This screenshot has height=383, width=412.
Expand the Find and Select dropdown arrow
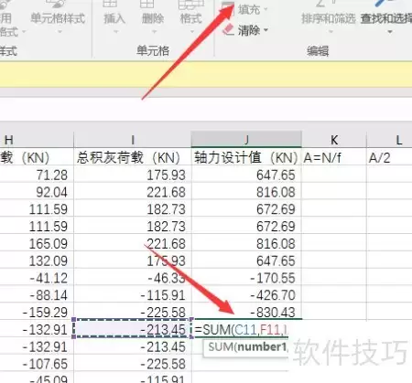pyautogui.click(x=390, y=32)
